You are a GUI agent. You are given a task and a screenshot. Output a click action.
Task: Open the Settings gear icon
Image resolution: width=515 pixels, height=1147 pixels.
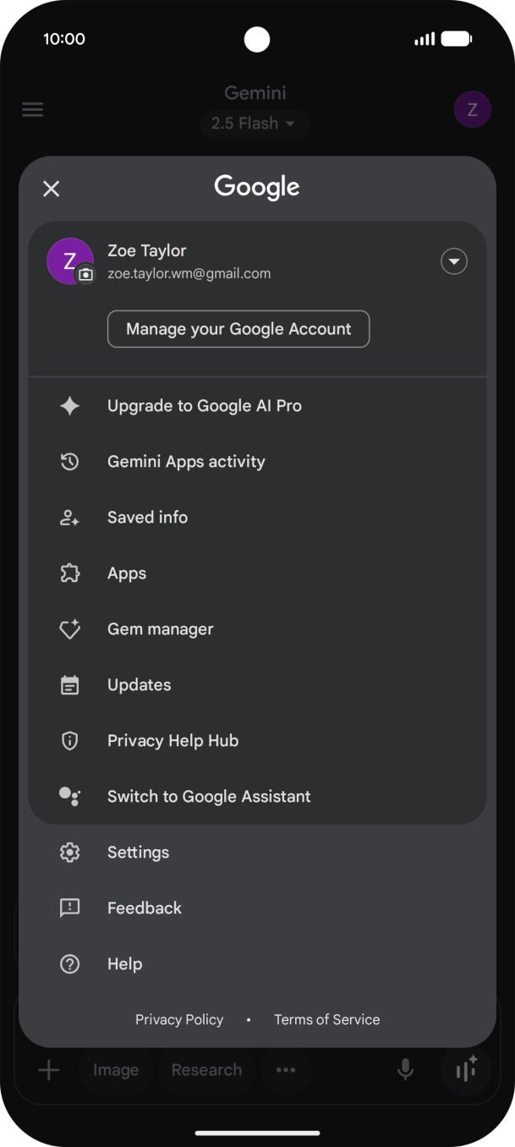[x=69, y=853]
